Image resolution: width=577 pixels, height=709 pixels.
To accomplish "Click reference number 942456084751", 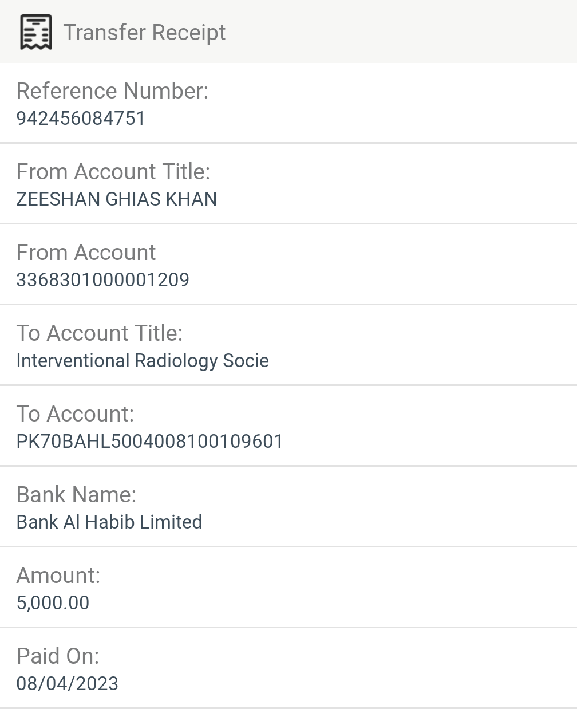I will tap(81, 119).
